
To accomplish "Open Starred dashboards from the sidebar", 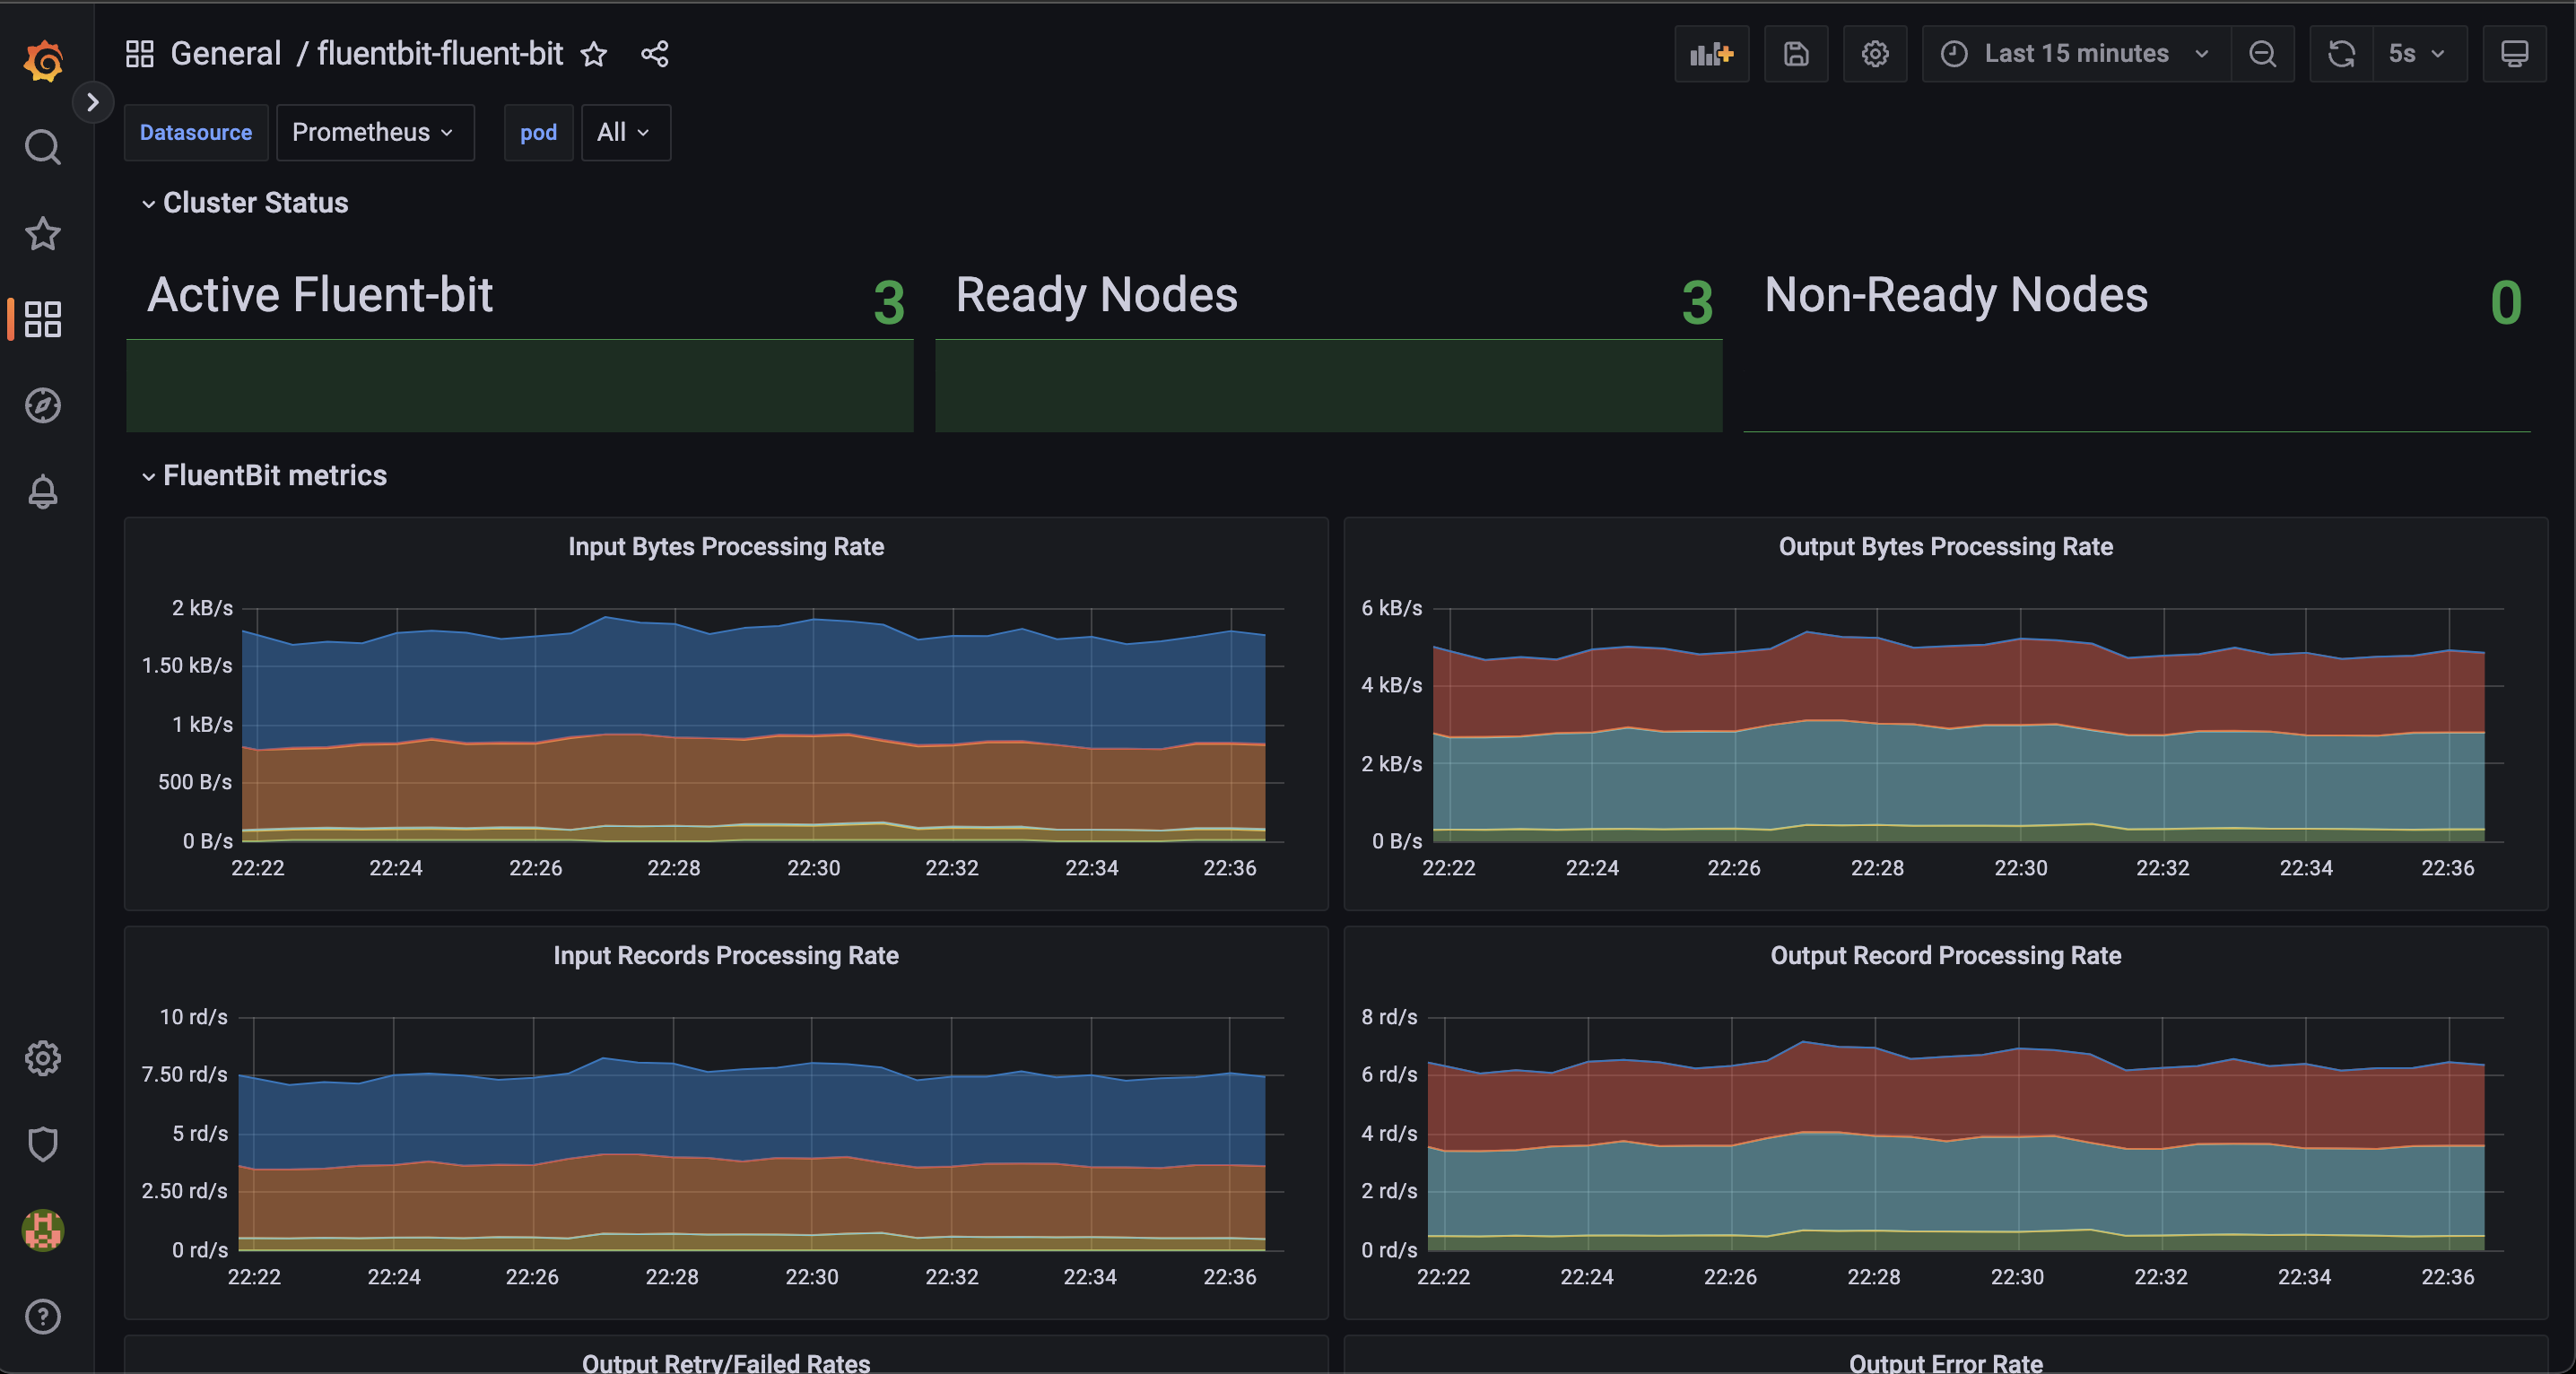I will pyautogui.click(x=43, y=233).
